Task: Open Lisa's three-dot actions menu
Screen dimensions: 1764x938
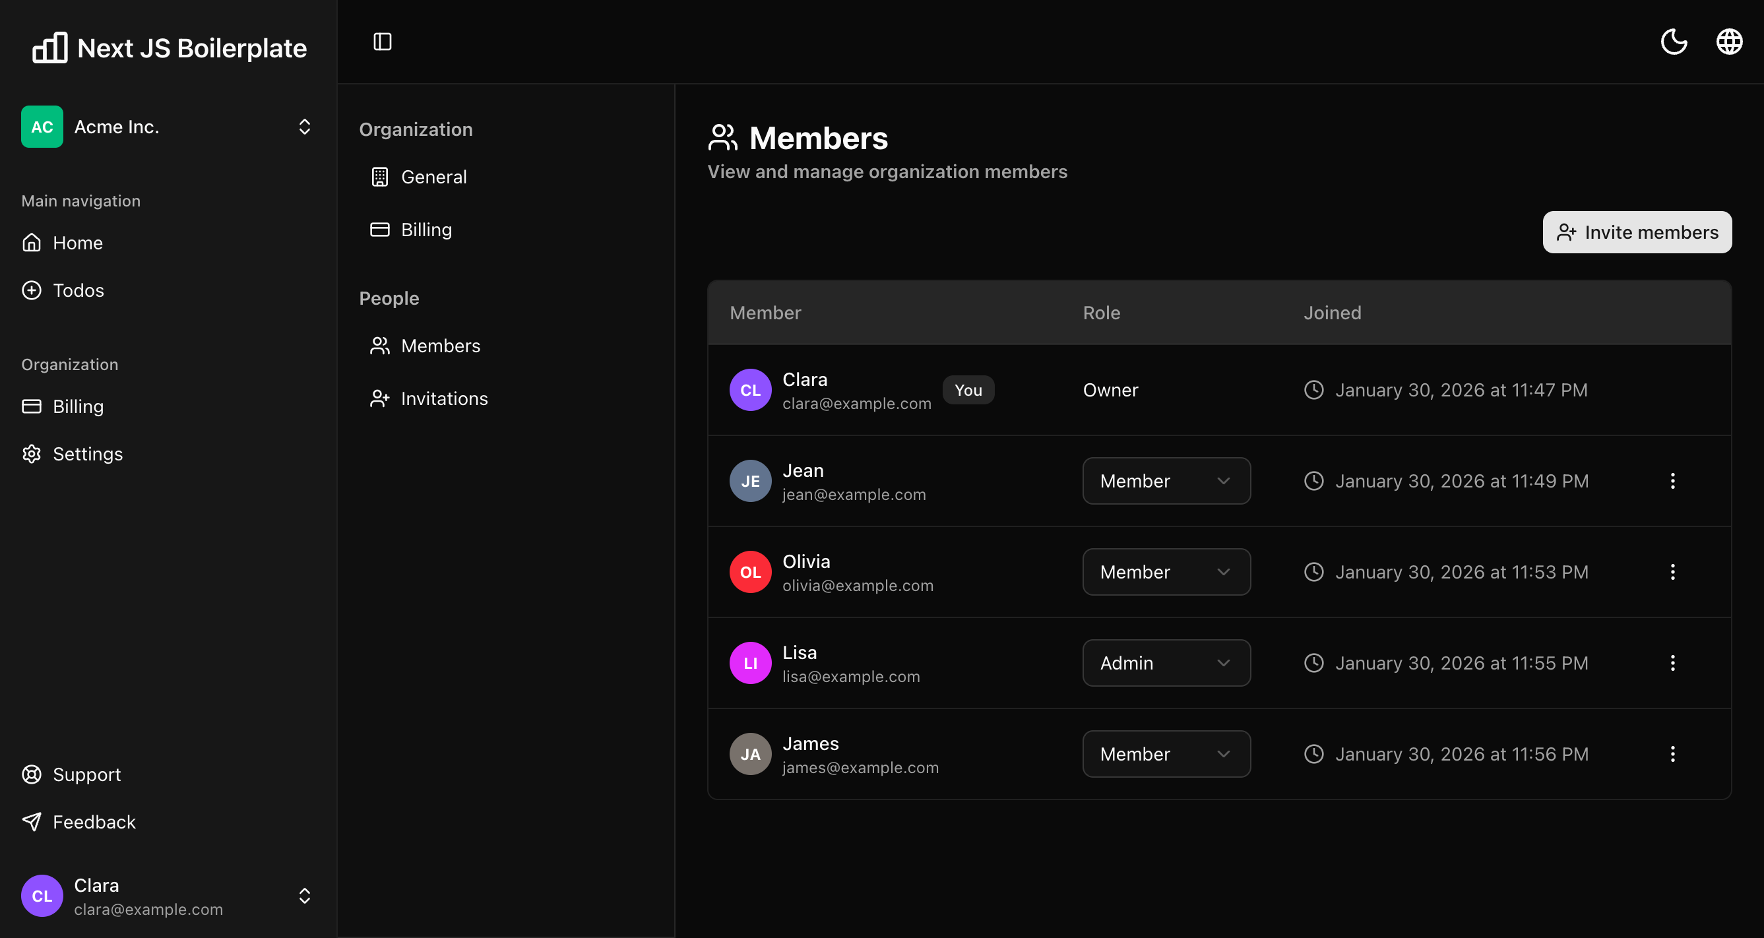Action: pyautogui.click(x=1672, y=663)
